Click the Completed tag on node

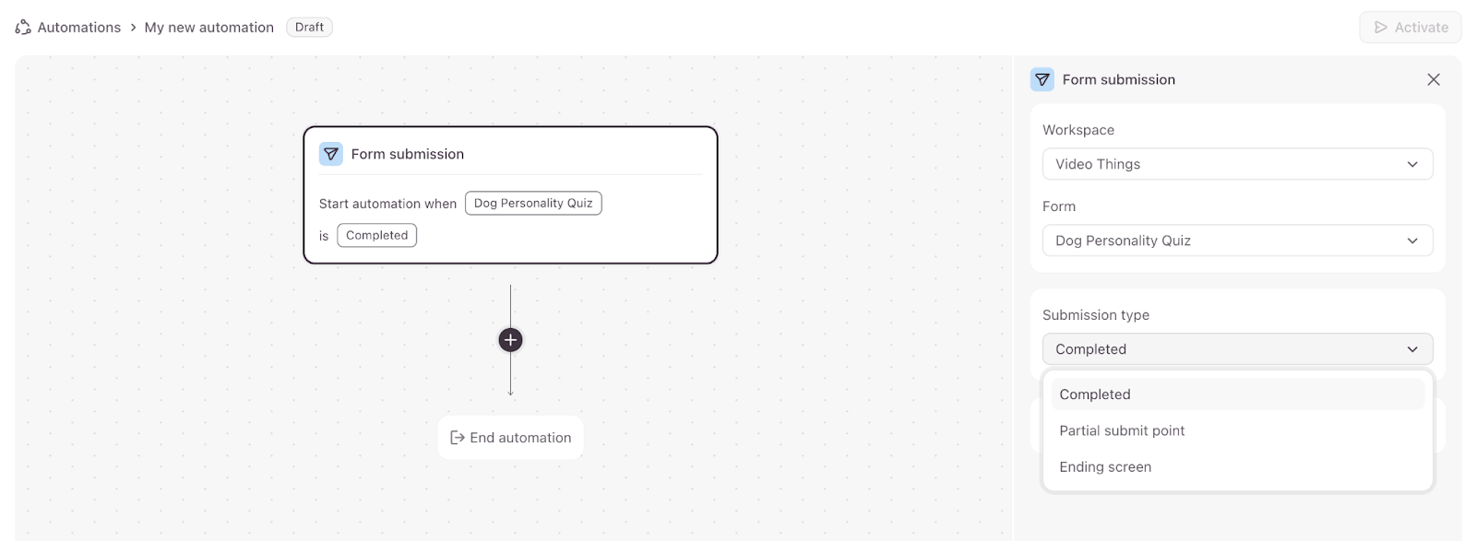pos(376,235)
